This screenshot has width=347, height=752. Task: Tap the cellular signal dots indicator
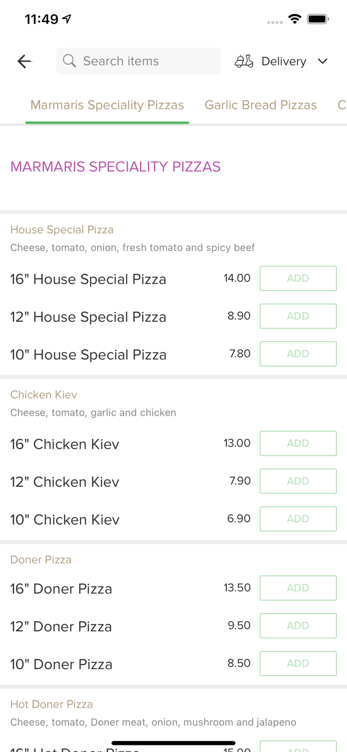pyautogui.click(x=274, y=22)
